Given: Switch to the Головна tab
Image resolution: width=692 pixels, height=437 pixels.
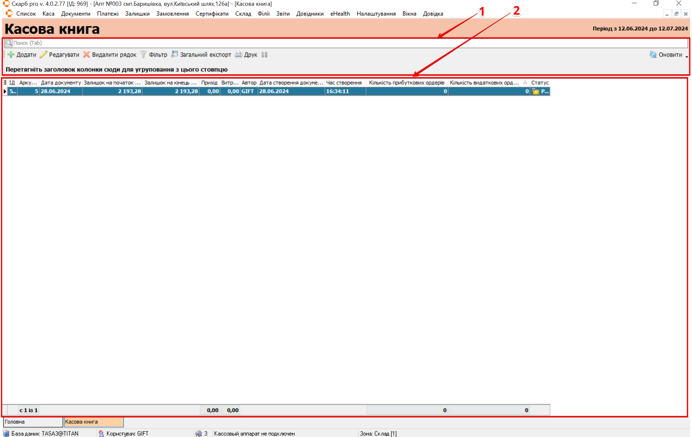Looking at the screenshot, I should pos(33,422).
